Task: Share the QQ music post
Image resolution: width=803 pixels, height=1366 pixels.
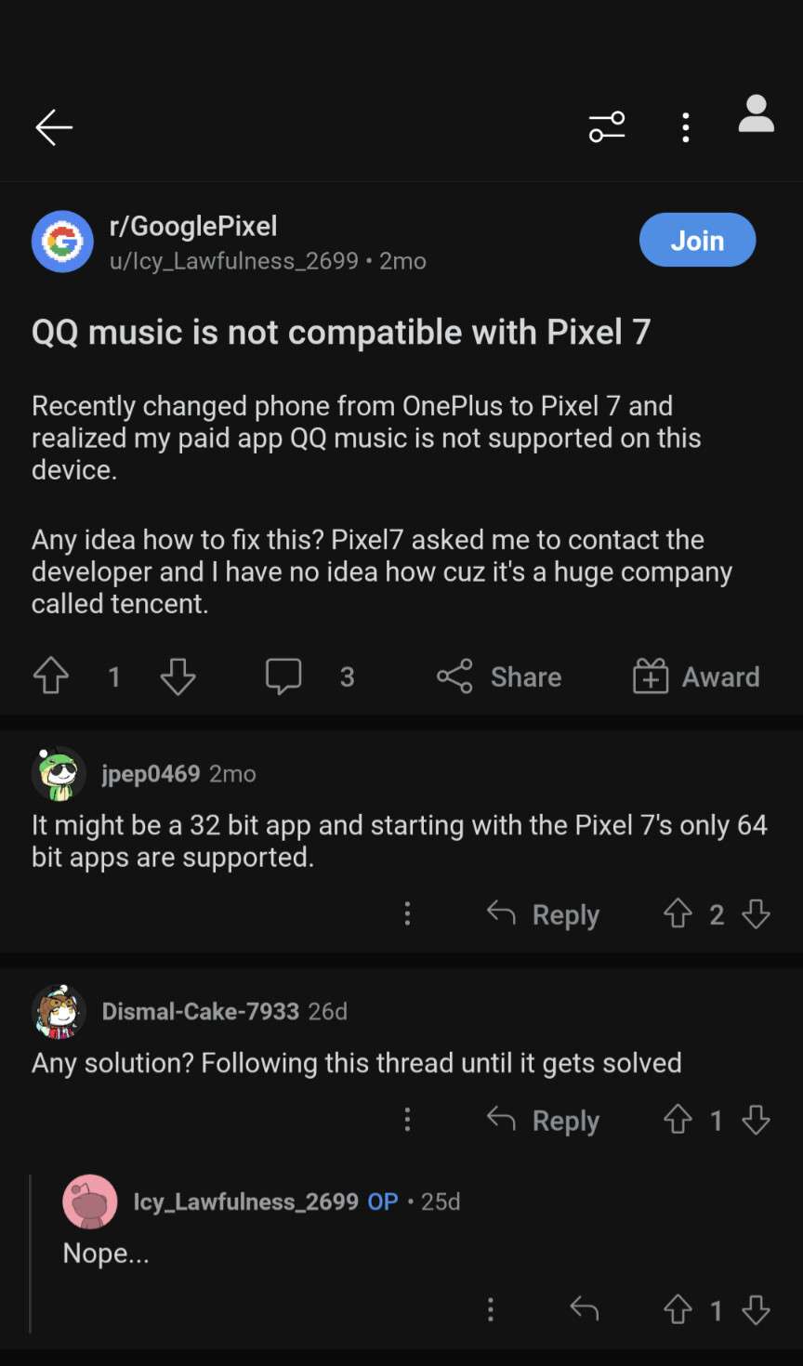Action: [x=500, y=676]
